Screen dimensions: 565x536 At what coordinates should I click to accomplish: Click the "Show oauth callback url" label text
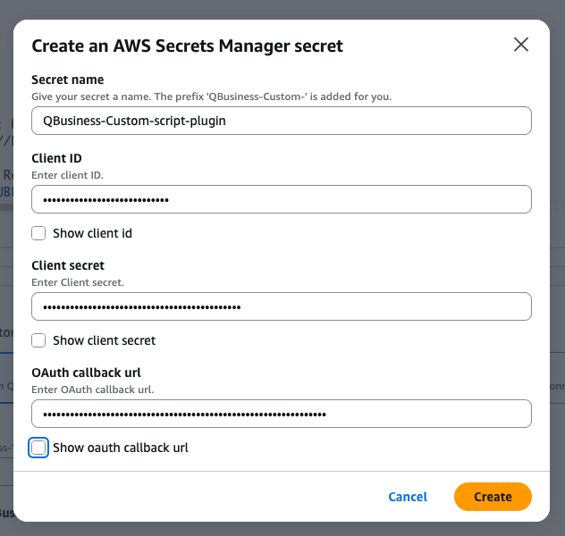point(120,448)
